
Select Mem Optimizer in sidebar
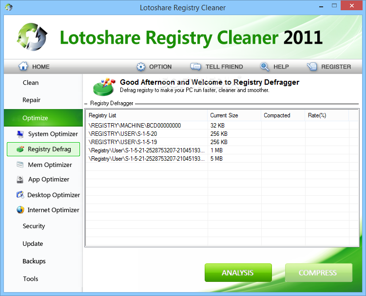click(44, 165)
